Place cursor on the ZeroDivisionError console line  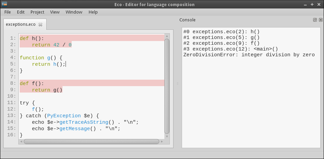pos(249,55)
